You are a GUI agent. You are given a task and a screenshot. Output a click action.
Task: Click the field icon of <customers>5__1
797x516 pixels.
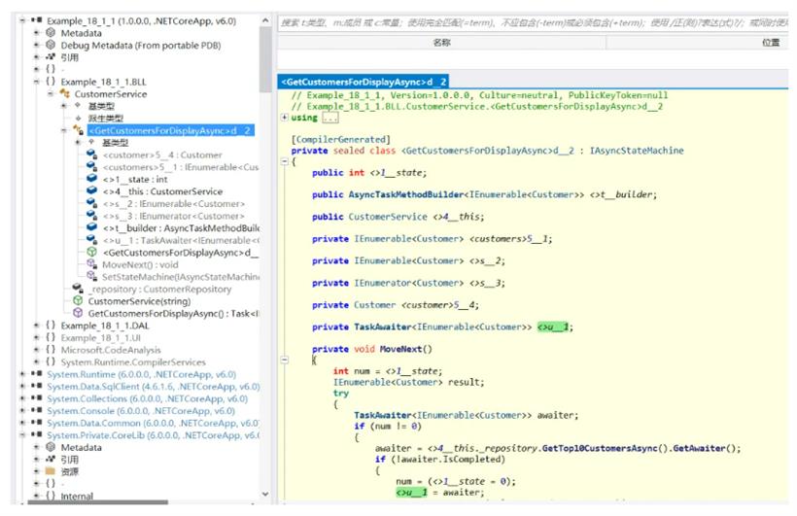(x=92, y=167)
